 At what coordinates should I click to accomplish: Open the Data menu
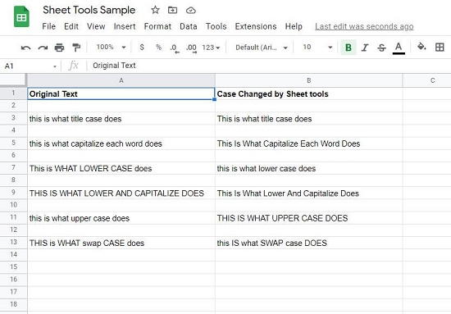[188, 26]
